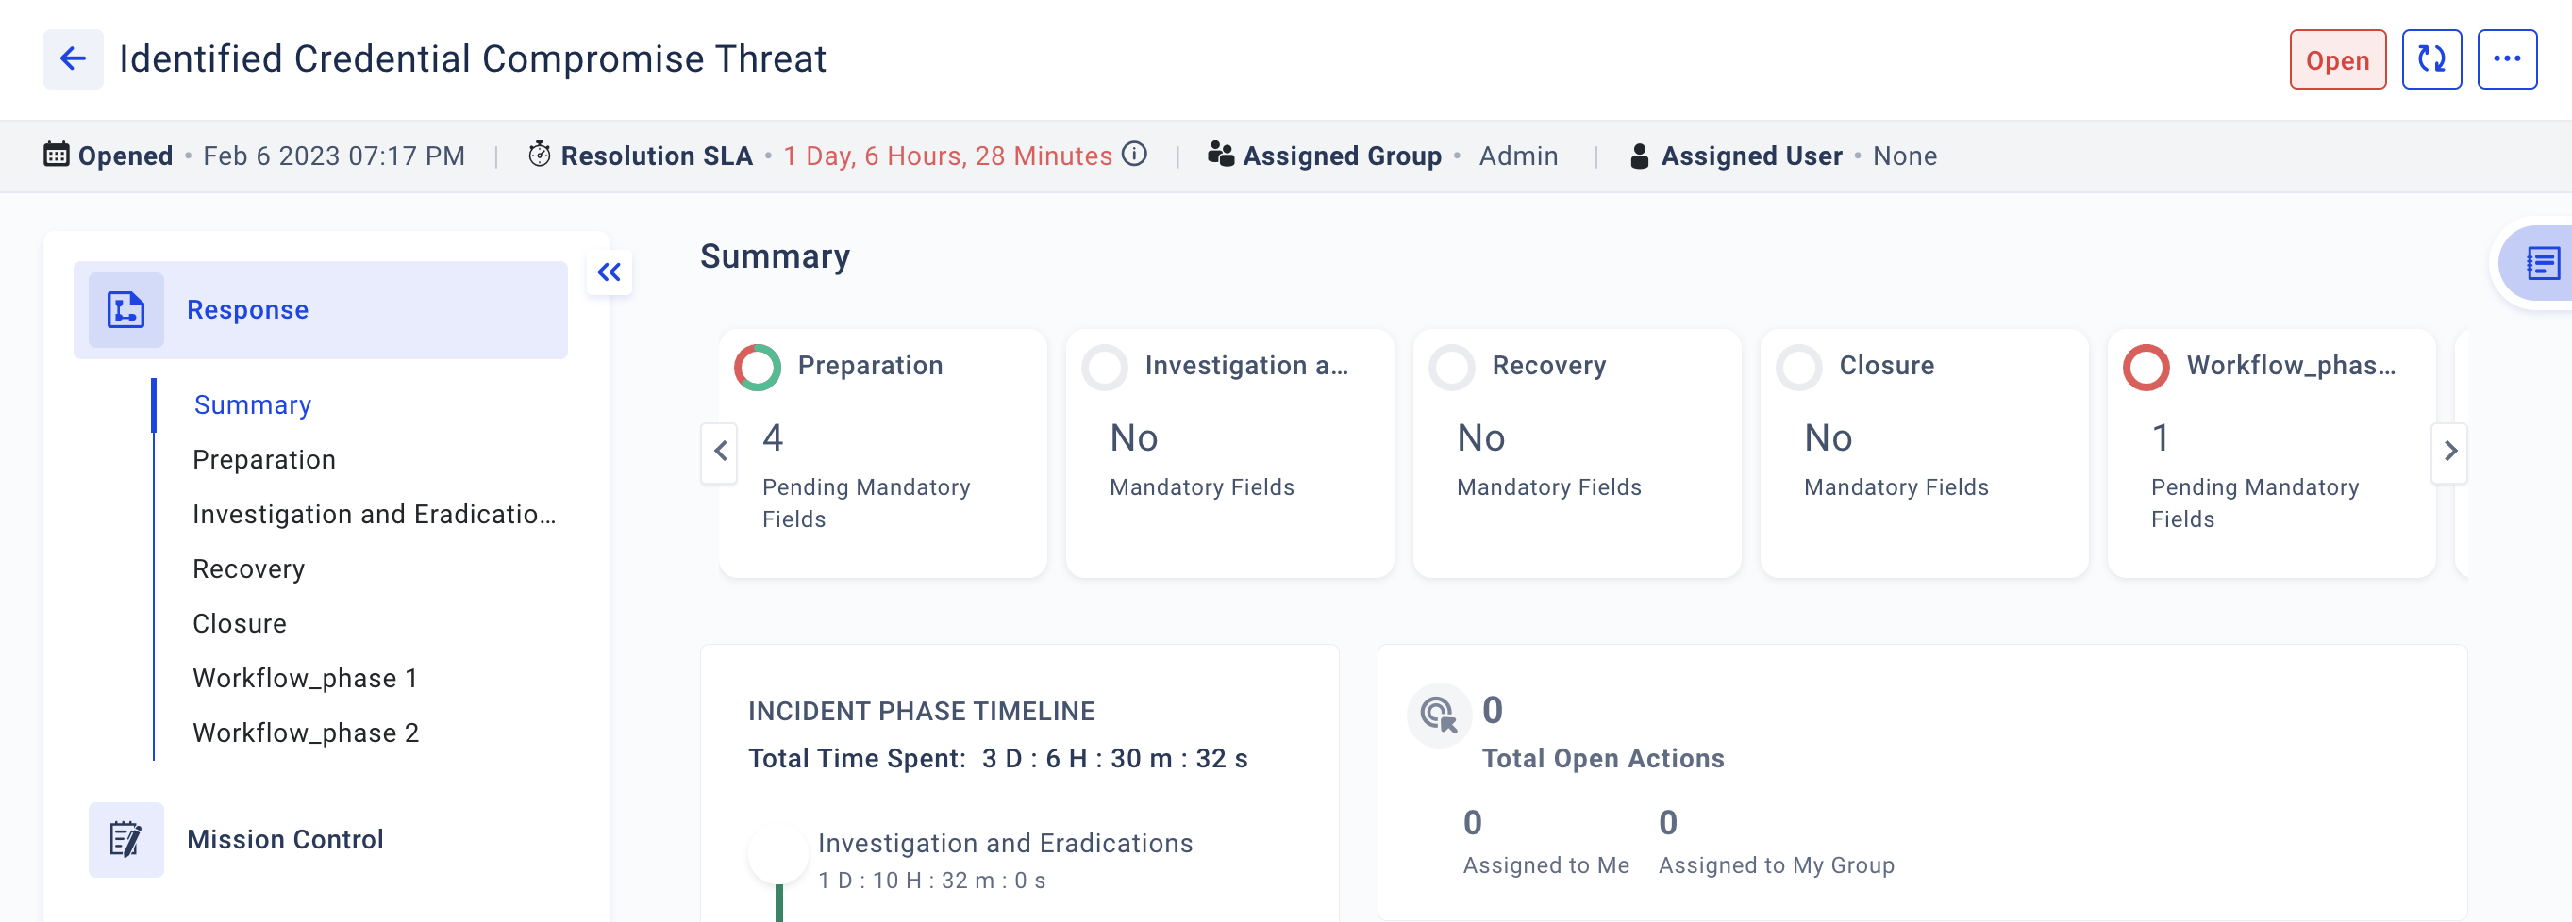Collapse the sidebar with double chevron

tap(610, 272)
